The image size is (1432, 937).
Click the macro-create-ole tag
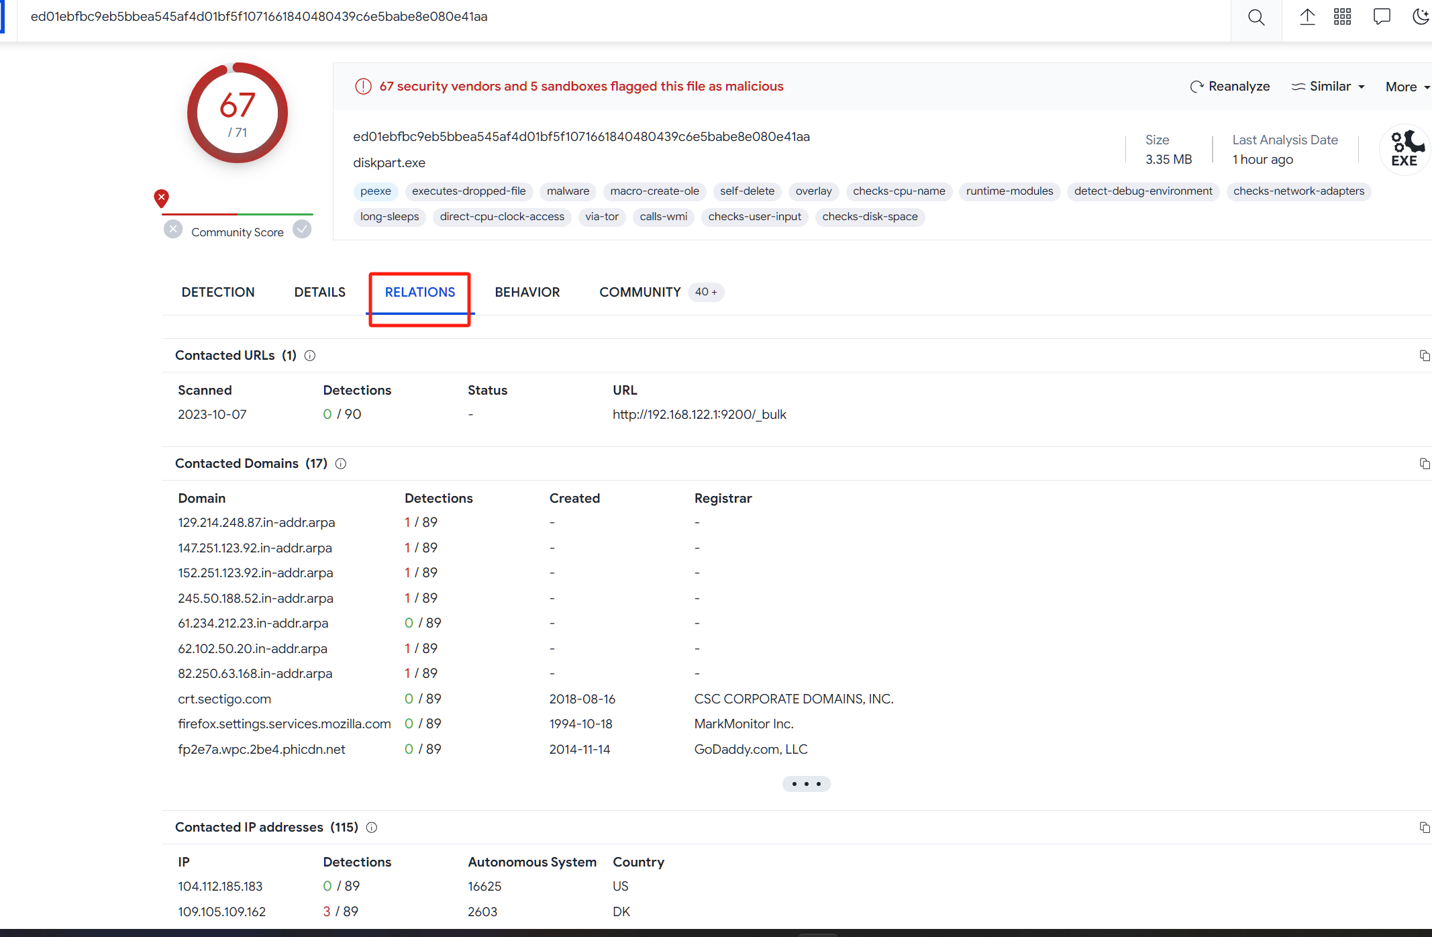click(655, 191)
